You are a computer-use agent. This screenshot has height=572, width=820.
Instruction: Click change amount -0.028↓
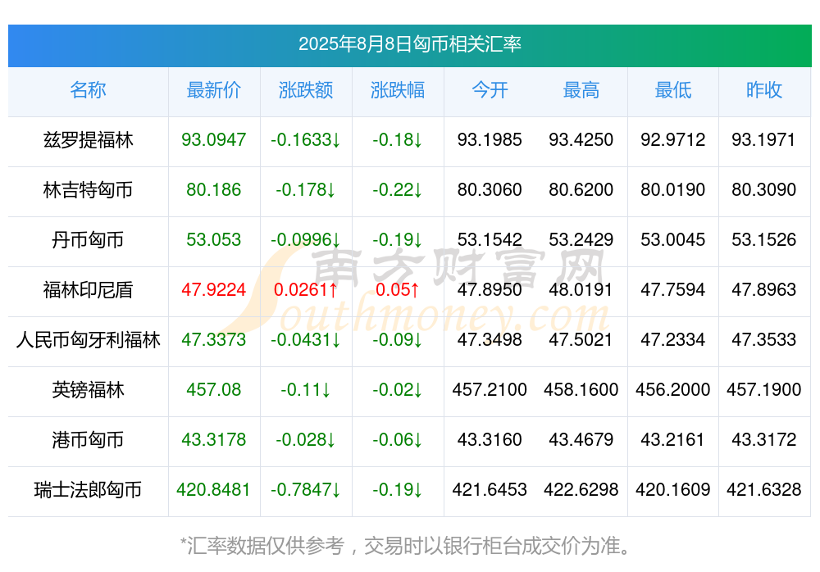click(x=305, y=440)
